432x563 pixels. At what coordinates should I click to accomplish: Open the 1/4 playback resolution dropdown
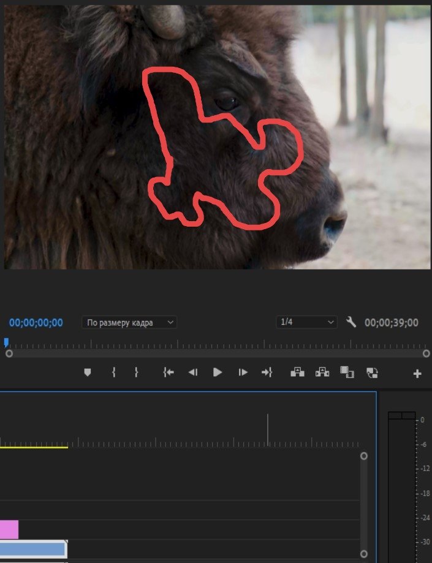click(306, 322)
